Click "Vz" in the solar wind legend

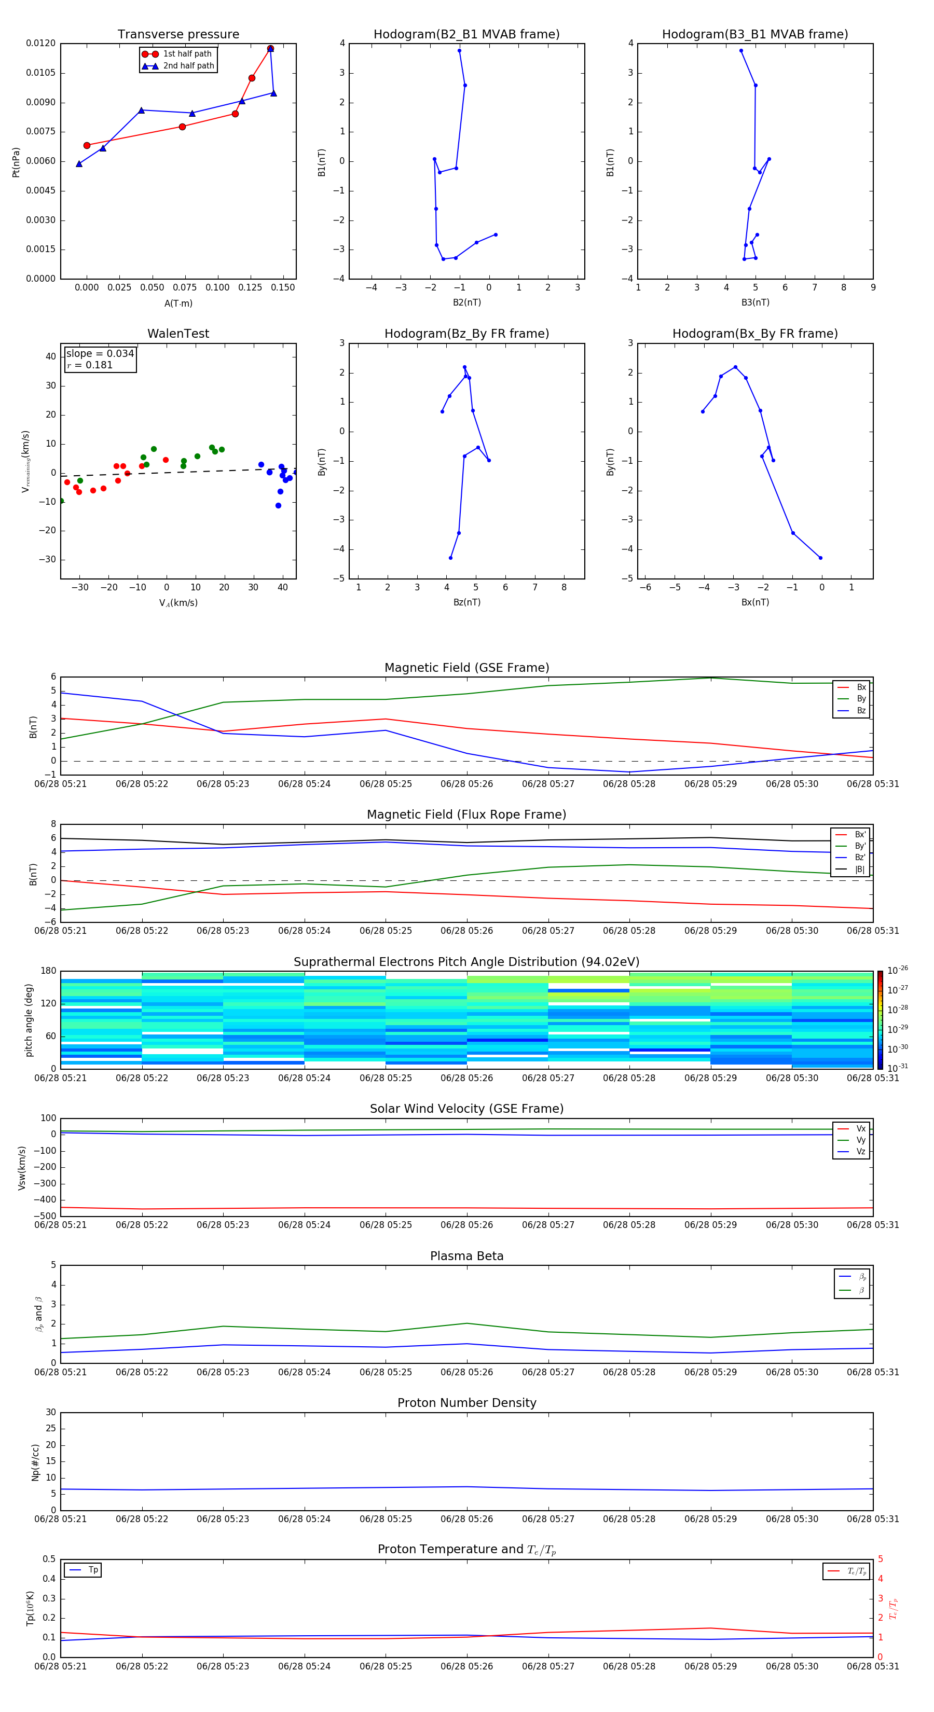click(861, 1152)
